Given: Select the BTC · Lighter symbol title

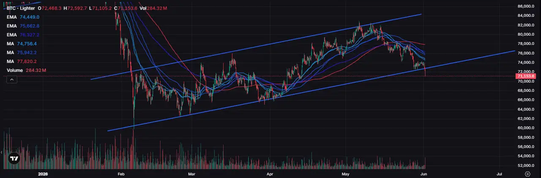Looking at the screenshot, I should point(21,8).
